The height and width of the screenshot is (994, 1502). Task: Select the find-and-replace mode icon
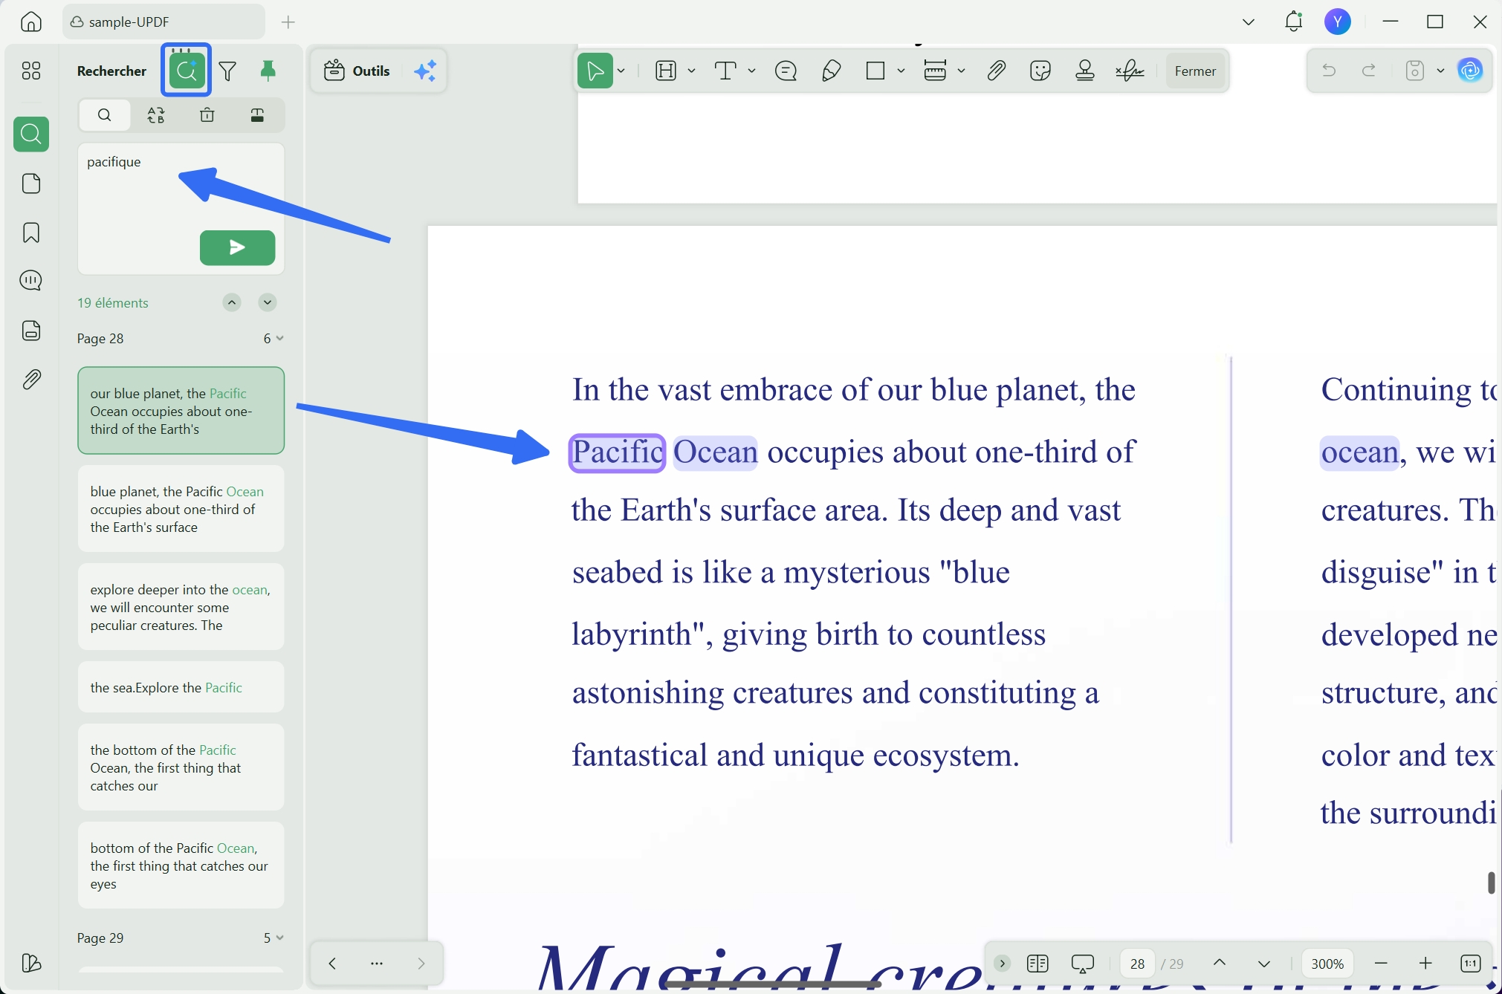(x=156, y=115)
